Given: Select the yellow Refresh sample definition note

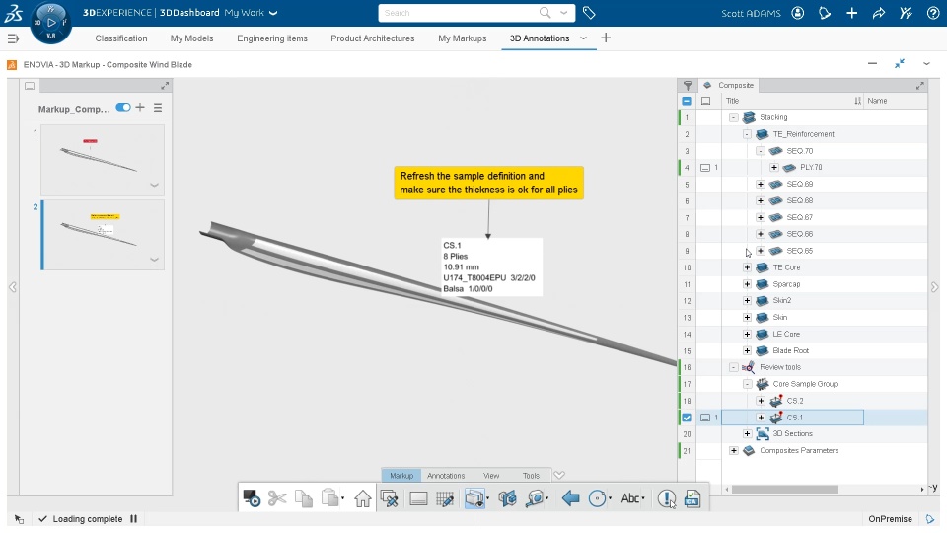Looking at the screenshot, I should coord(488,184).
